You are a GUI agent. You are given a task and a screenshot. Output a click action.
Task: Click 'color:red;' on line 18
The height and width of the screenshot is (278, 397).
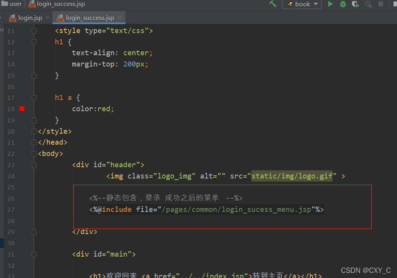[x=93, y=109]
